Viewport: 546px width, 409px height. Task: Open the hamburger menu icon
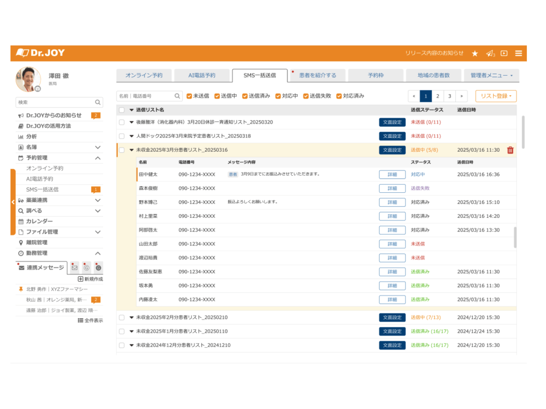518,53
